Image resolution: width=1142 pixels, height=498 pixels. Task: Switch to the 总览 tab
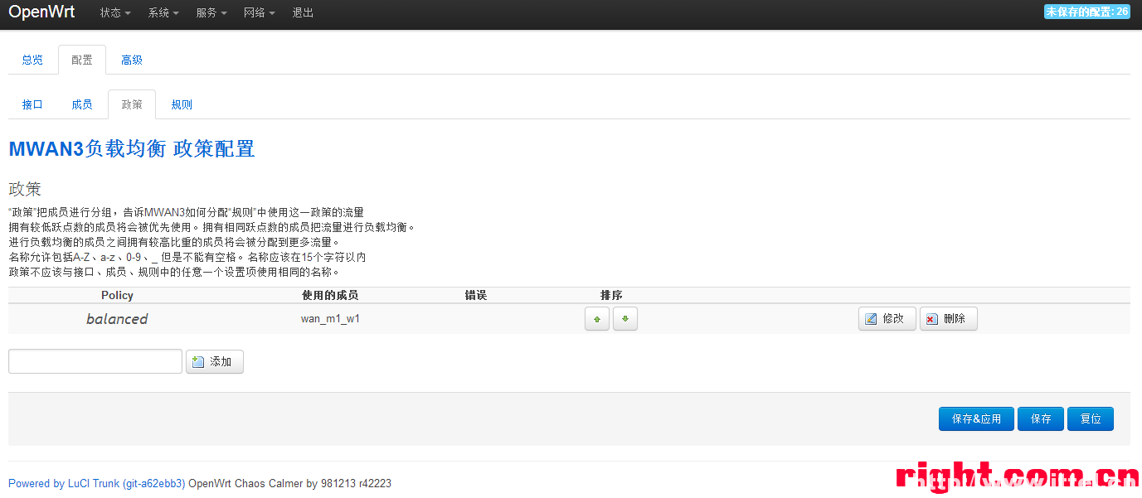(32, 60)
